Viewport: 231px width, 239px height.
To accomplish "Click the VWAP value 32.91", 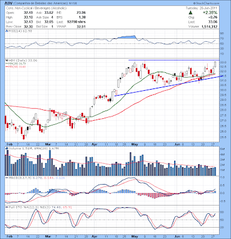I will tap(82, 26).
